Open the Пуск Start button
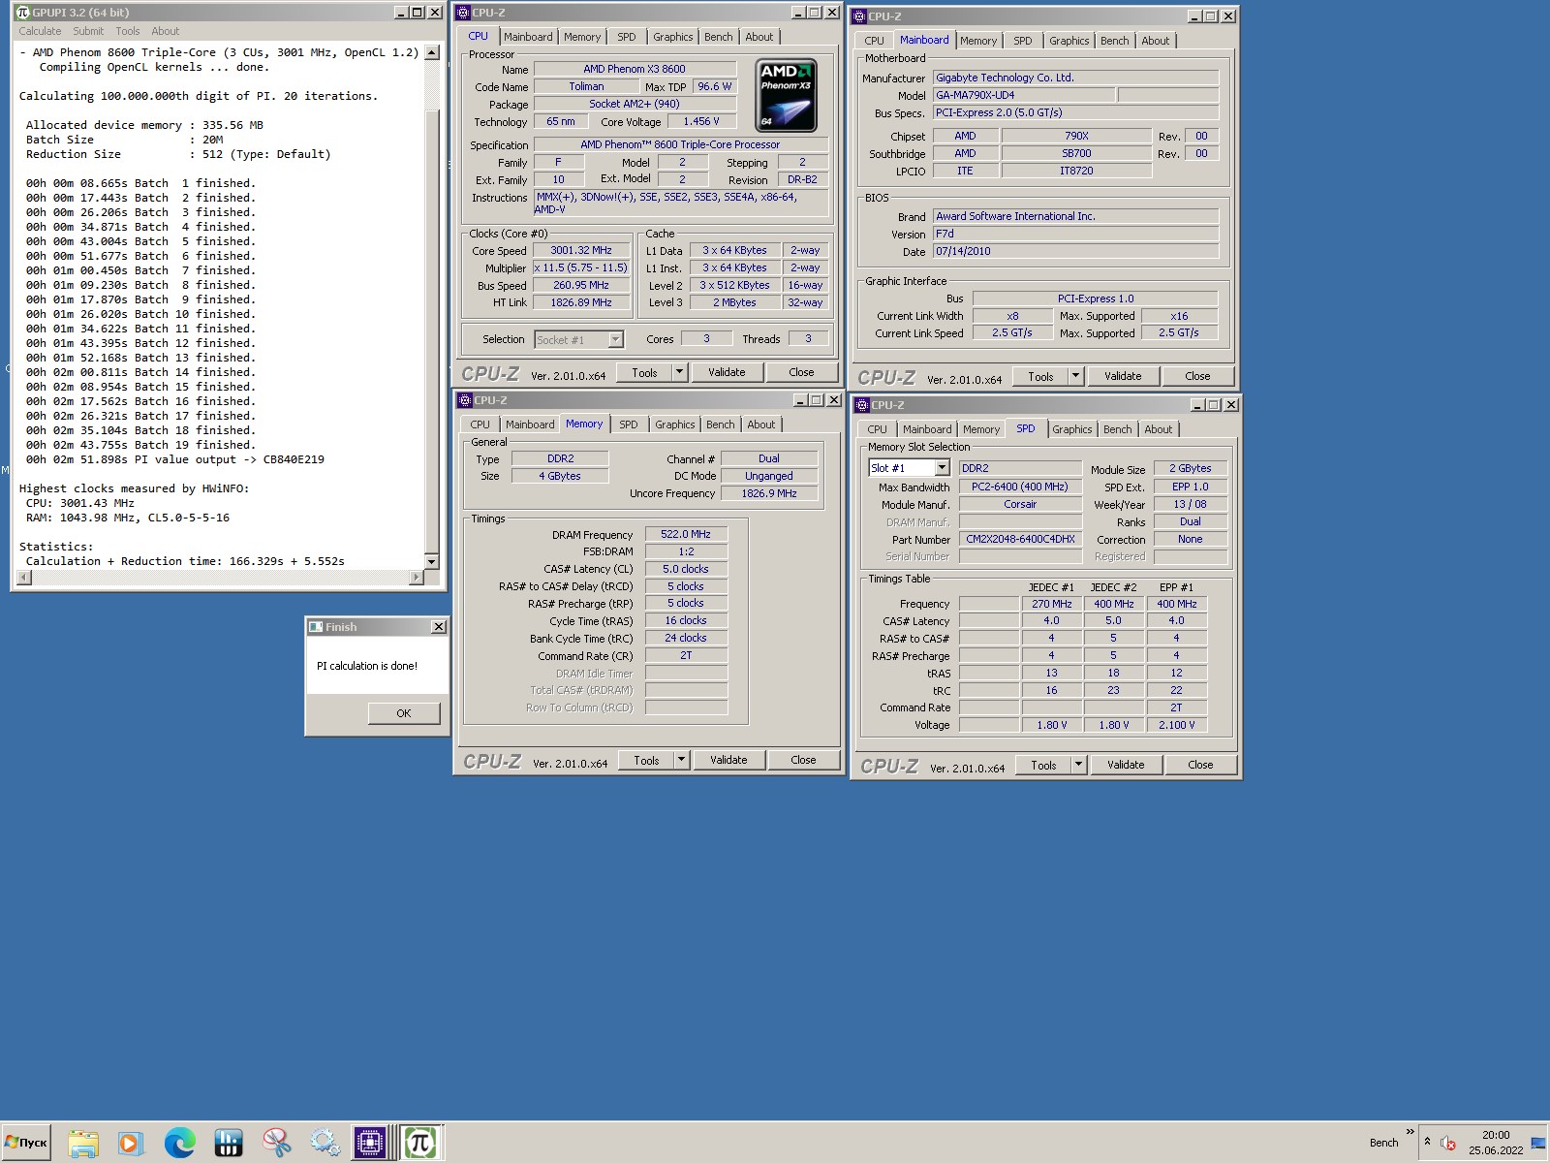The image size is (1550, 1163). tap(26, 1143)
